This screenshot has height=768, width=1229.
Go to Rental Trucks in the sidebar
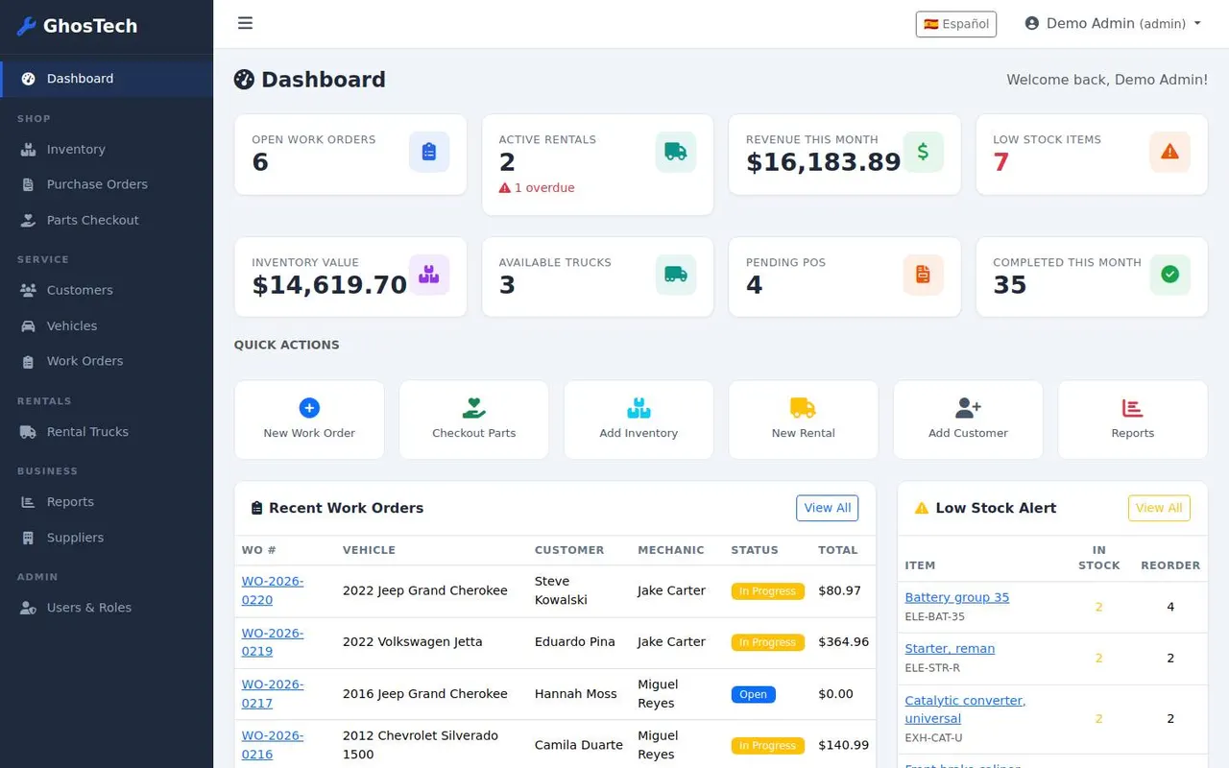tap(107, 432)
